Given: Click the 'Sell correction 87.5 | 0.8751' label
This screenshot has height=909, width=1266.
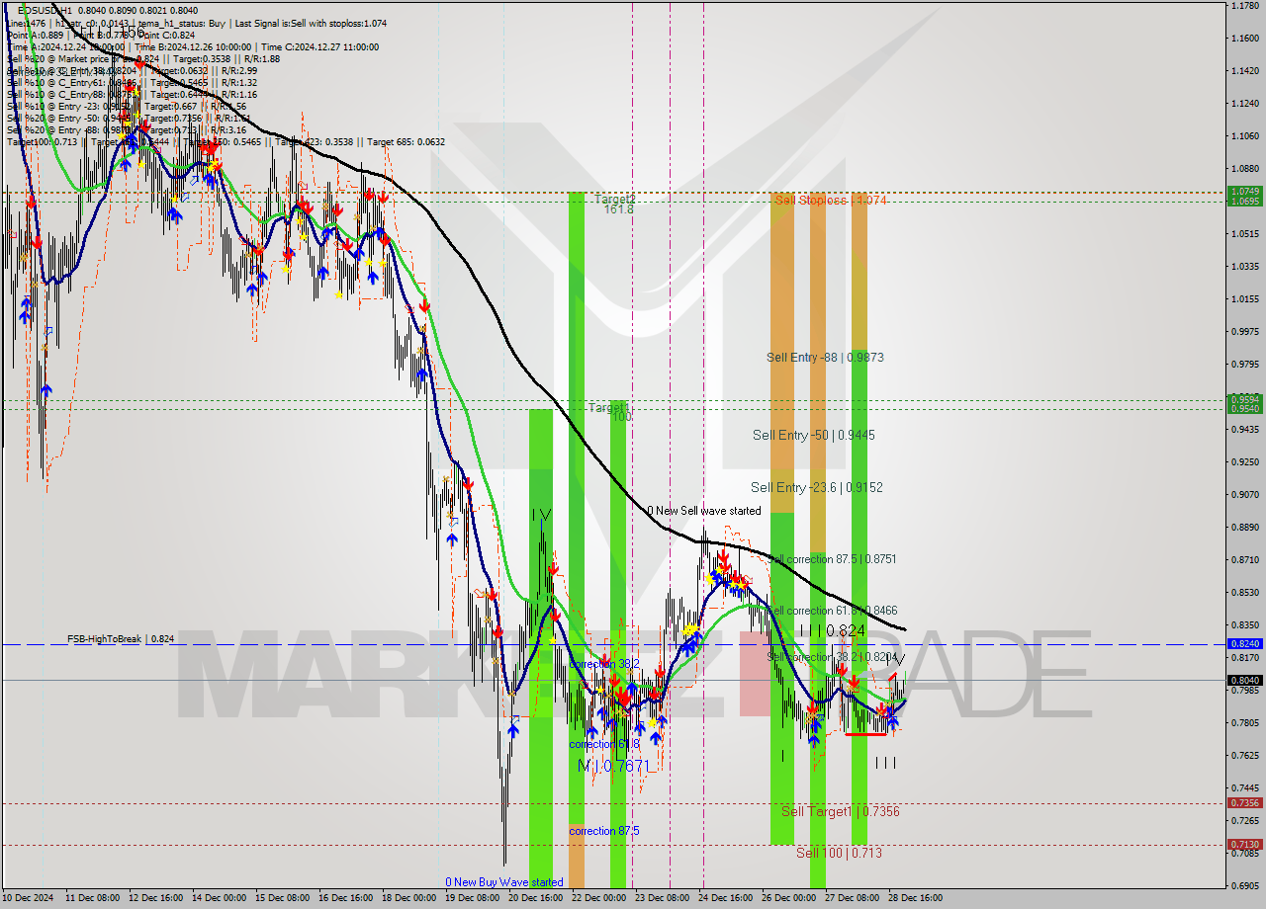Looking at the screenshot, I should [832, 559].
